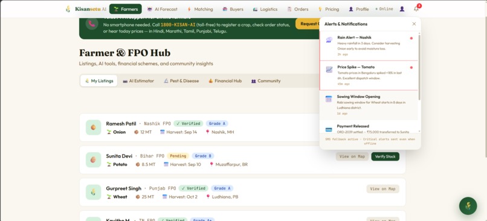The width and height of the screenshot is (487, 221).
Task: Go to the Orders page
Action: pos(298,9)
